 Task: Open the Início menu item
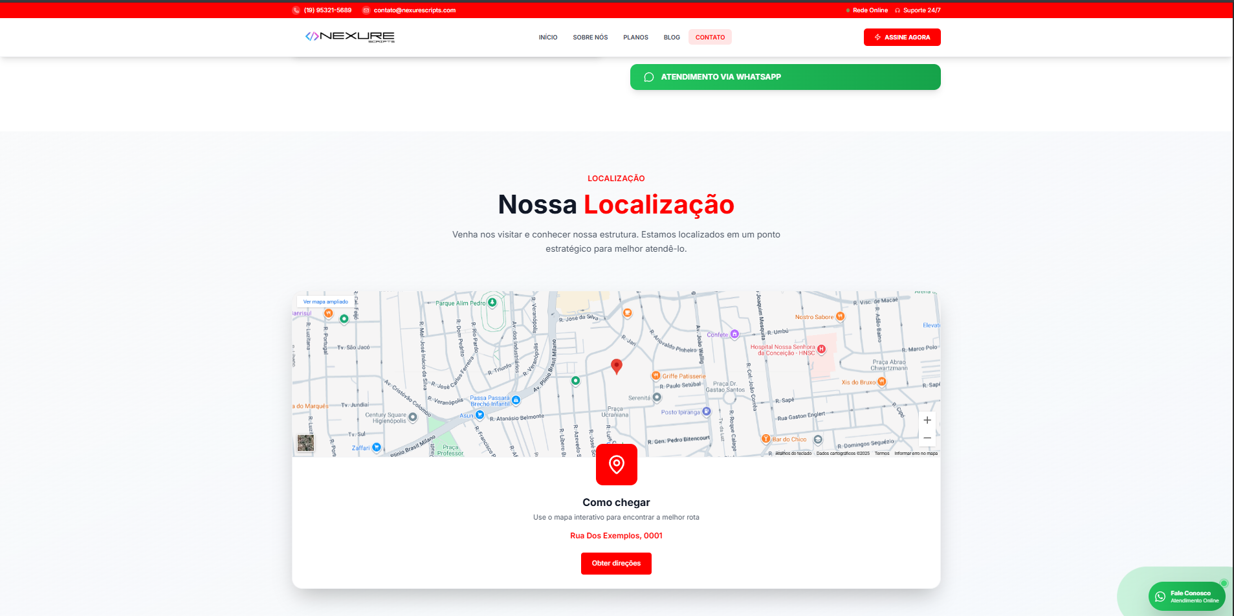(x=548, y=38)
